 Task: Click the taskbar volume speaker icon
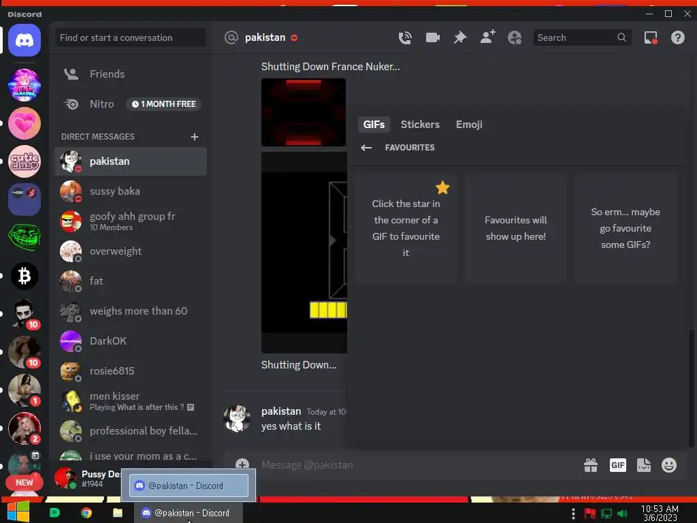[622, 513]
